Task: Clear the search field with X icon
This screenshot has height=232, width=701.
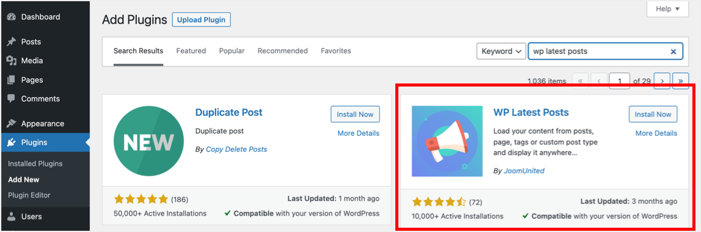Action: 673,52
